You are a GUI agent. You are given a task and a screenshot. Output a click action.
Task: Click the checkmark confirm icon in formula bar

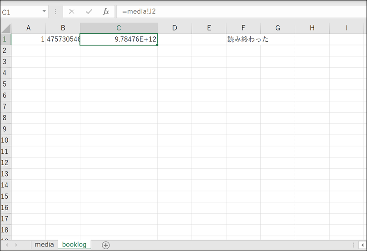[x=89, y=11]
